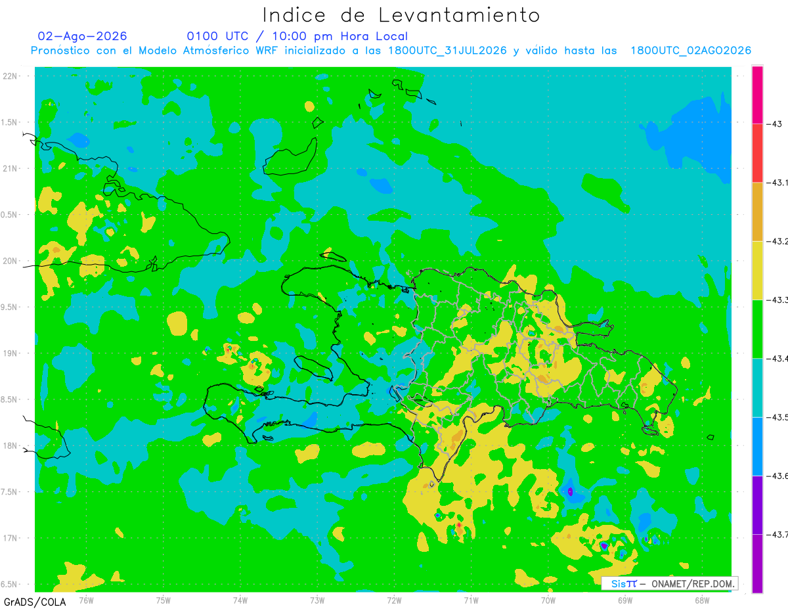Click the green legend color band
The image size is (788, 609).
[x=757, y=328]
